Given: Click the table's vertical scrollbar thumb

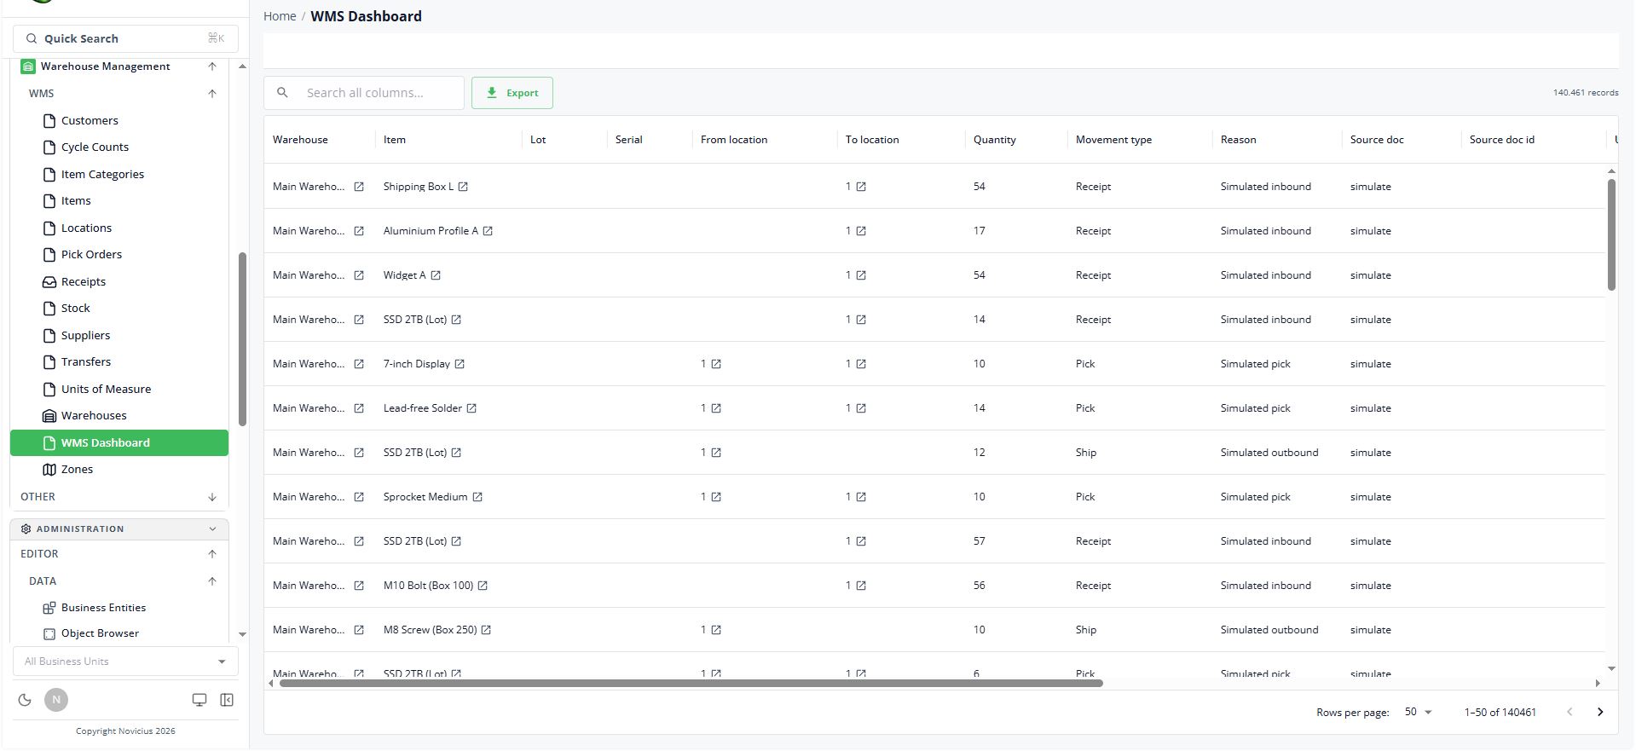Looking at the screenshot, I should [x=1611, y=234].
